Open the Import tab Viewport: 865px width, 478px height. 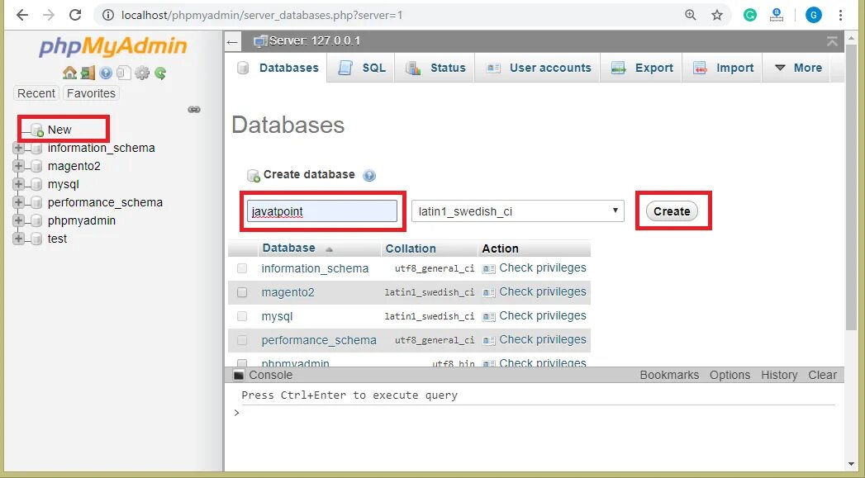[723, 68]
